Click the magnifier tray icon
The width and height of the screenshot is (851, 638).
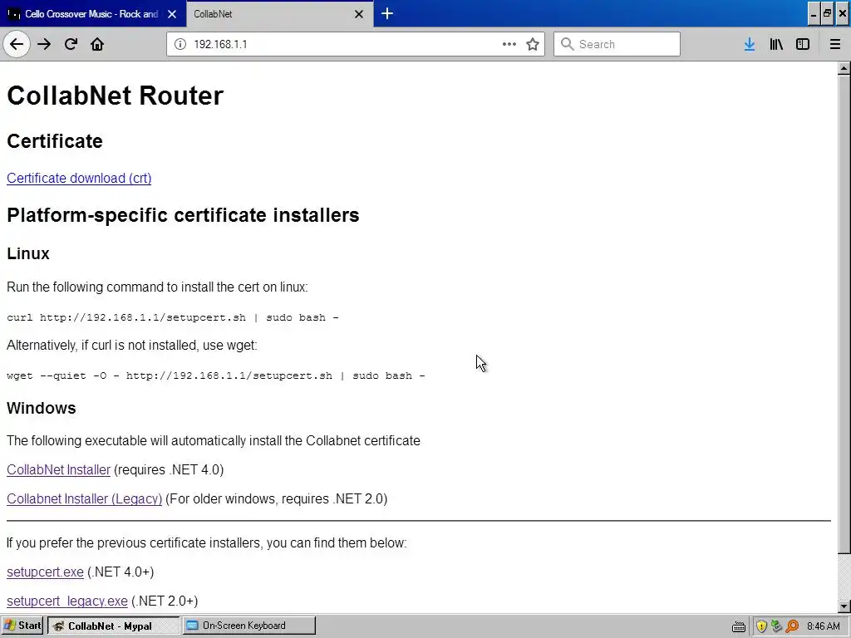pos(792,626)
